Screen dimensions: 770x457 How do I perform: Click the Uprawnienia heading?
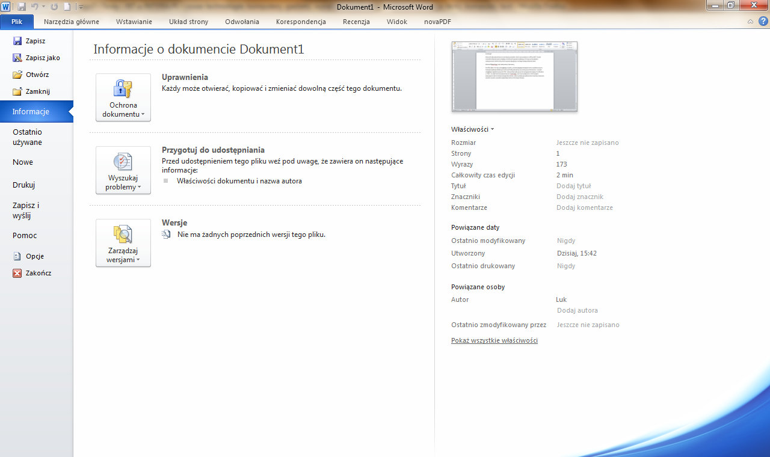[x=185, y=77]
